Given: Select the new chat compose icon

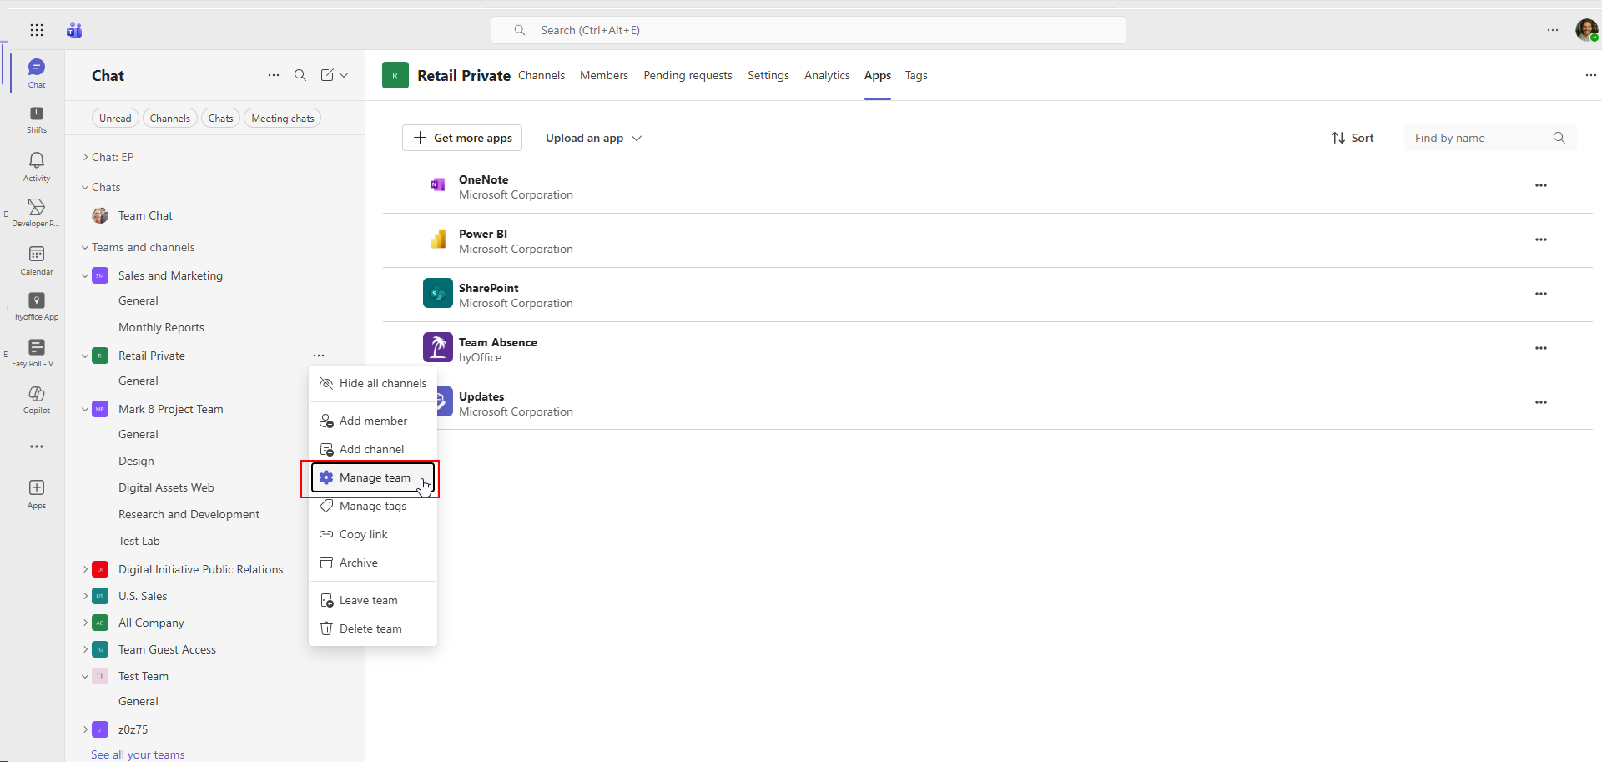Looking at the screenshot, I should (326, 75).
